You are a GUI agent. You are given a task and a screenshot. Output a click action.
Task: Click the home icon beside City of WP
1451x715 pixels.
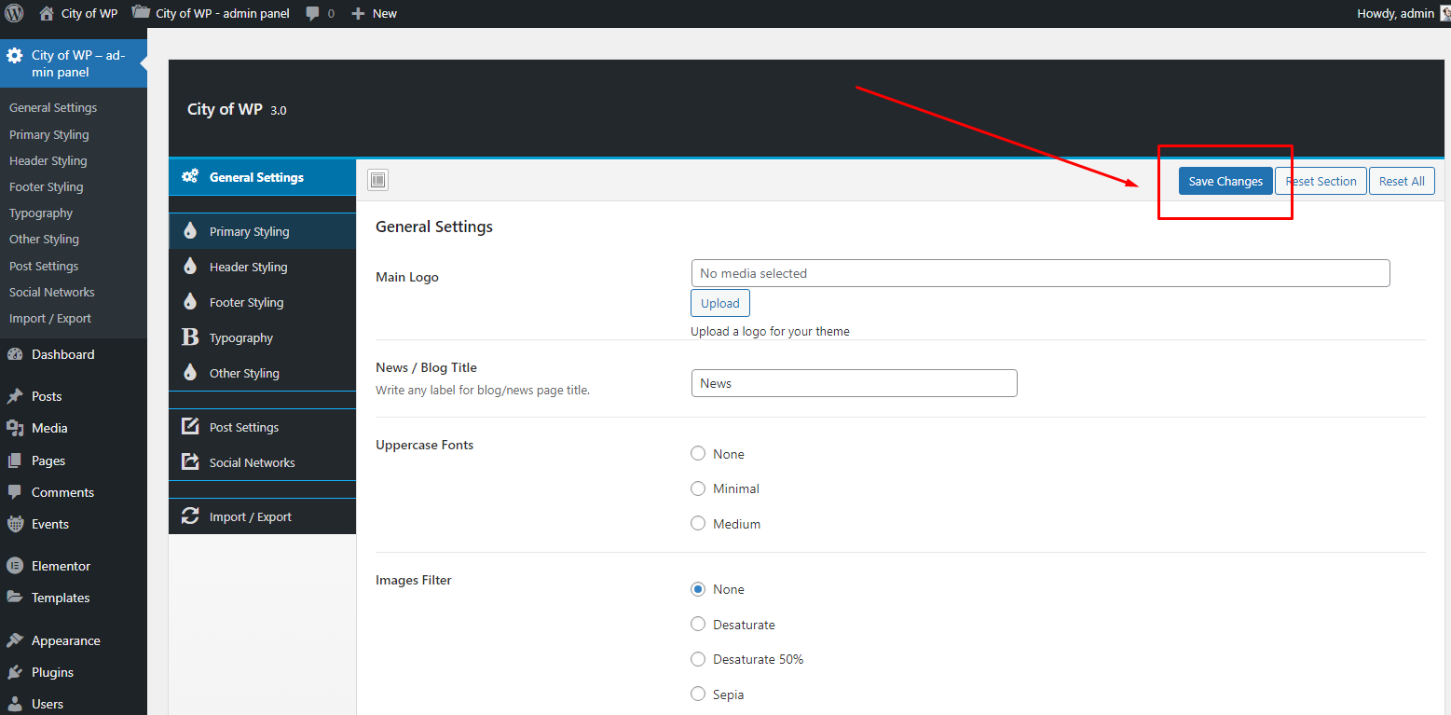(x=47, y=13)
